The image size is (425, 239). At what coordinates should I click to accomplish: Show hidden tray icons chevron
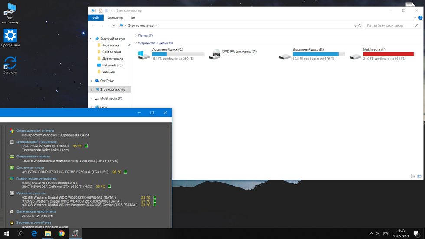click(371, 233)
